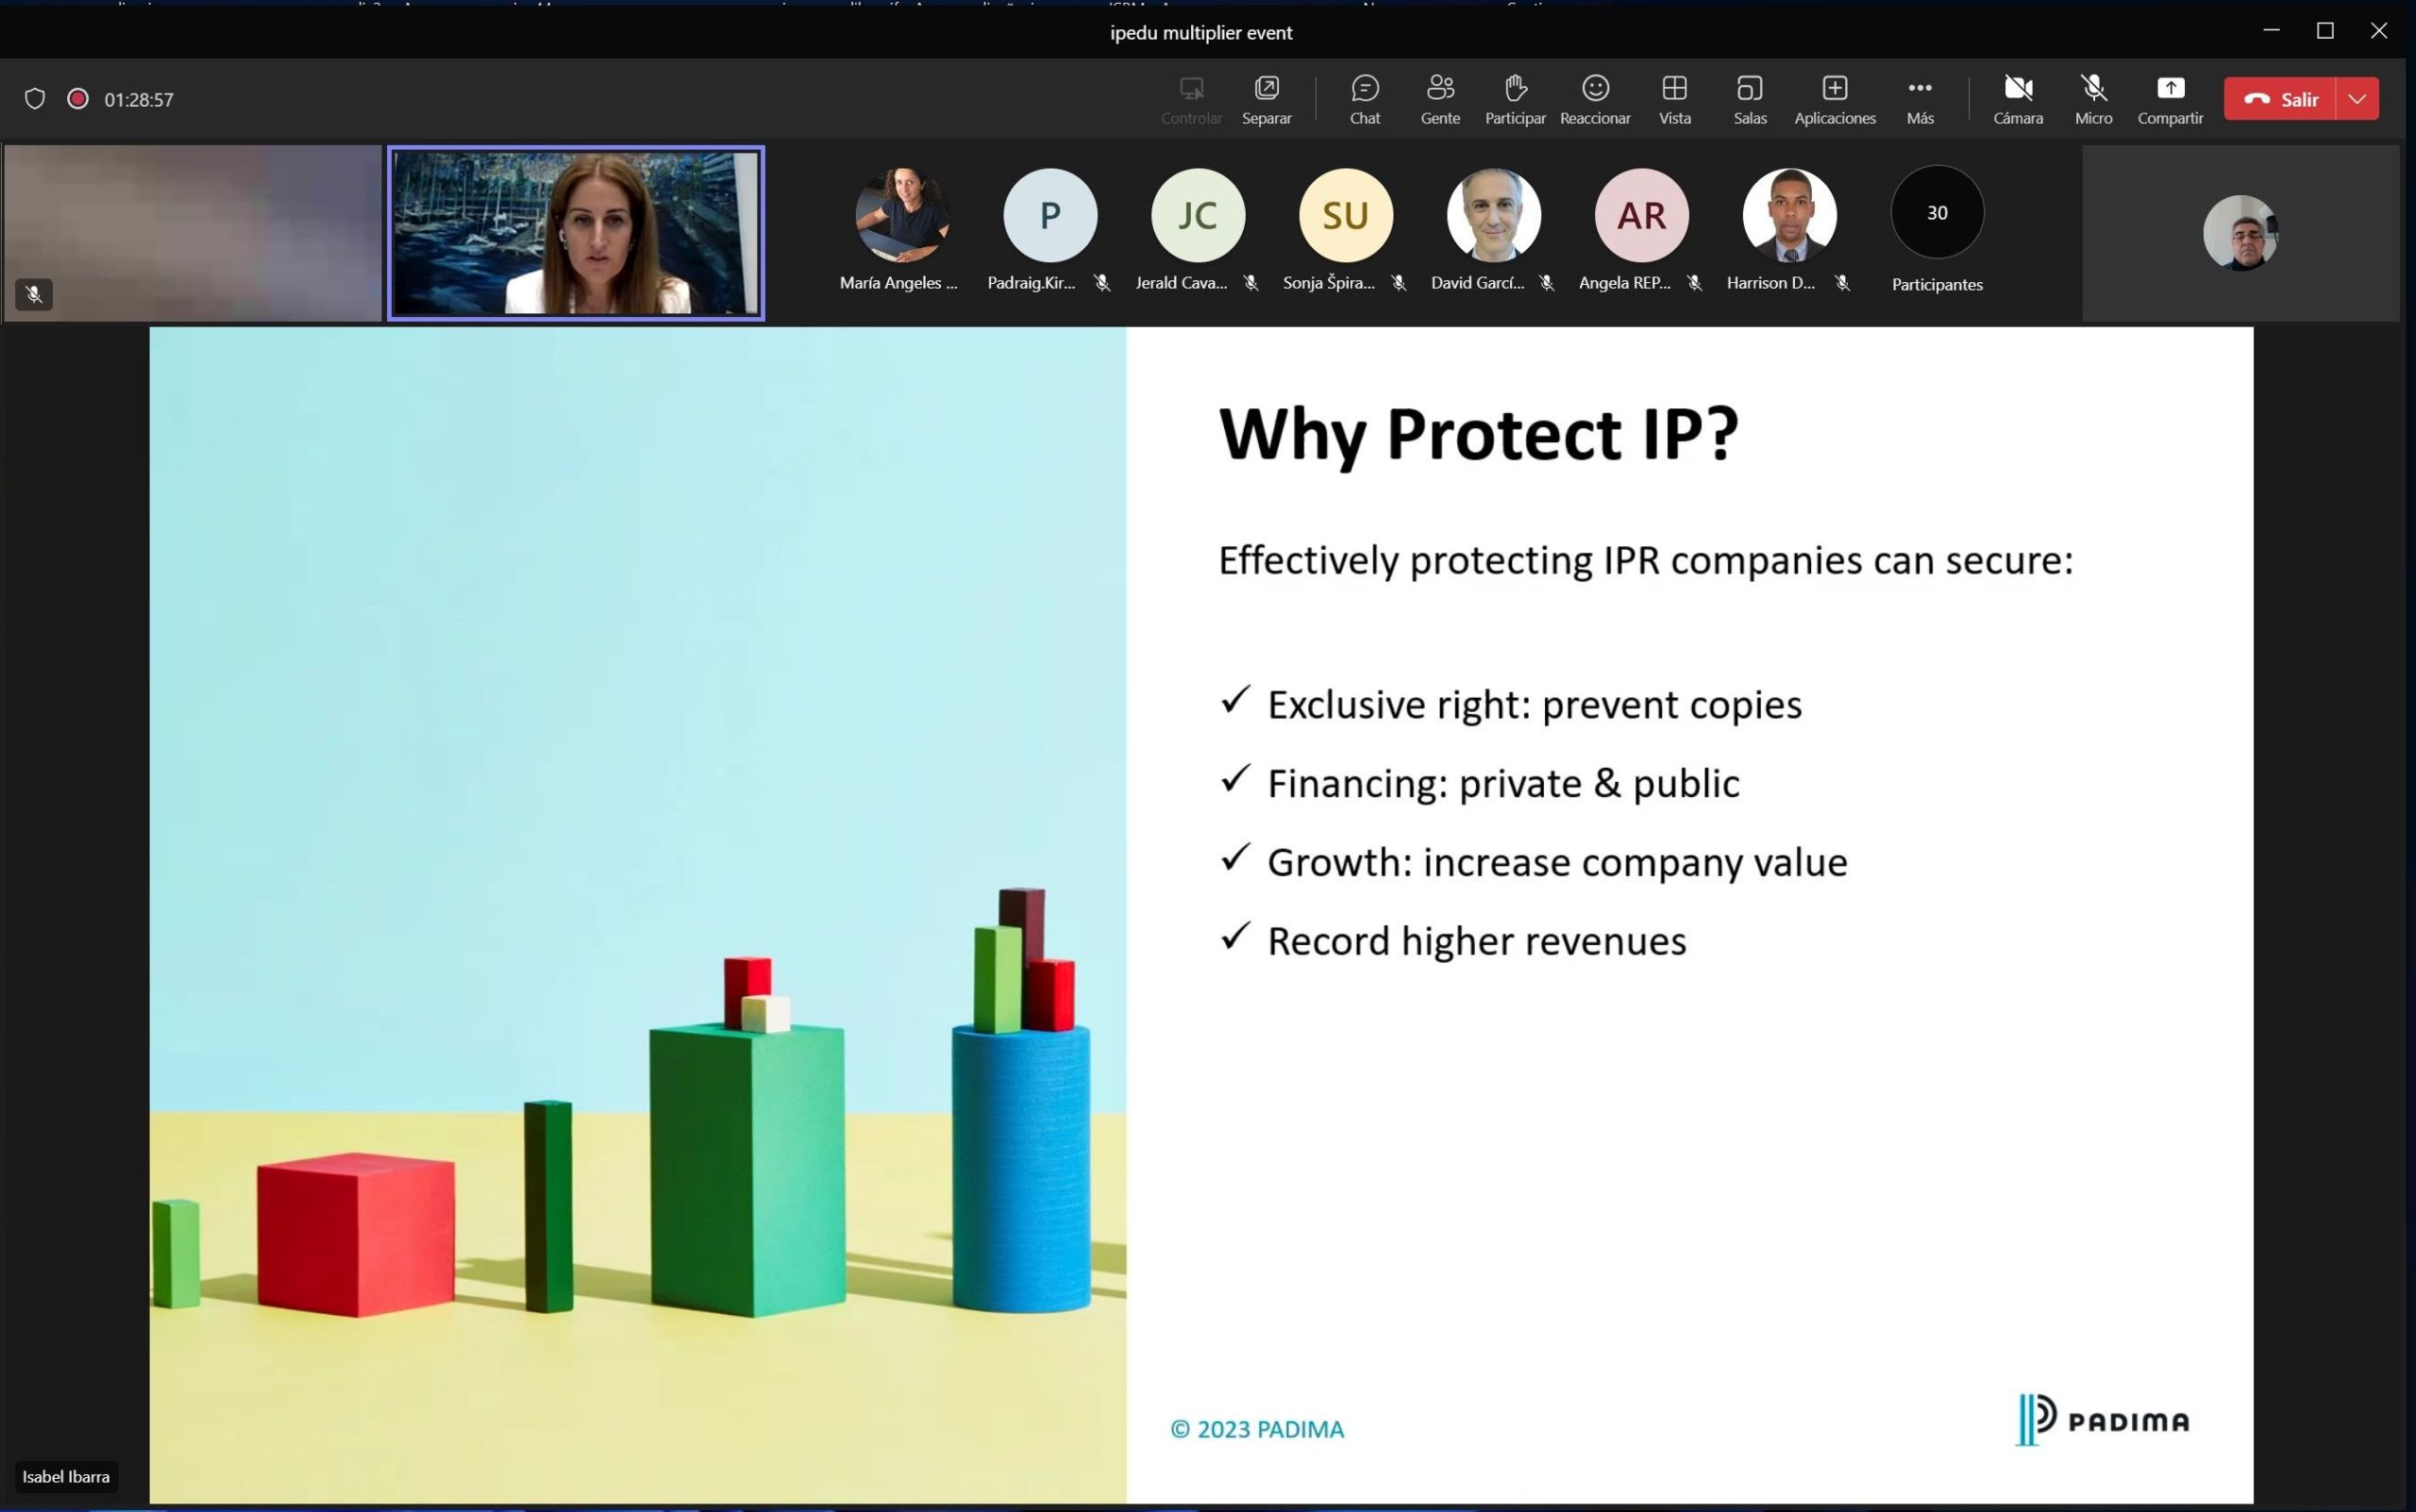
Task: Change layout with Vista icon
Action: pyautogui.click(x=1673, y=98)
